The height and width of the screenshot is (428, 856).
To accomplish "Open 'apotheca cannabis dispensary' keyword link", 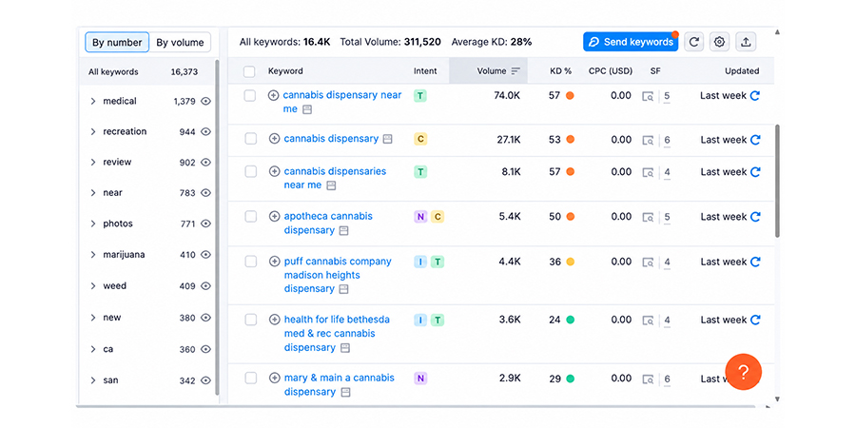I will [328, 223].
